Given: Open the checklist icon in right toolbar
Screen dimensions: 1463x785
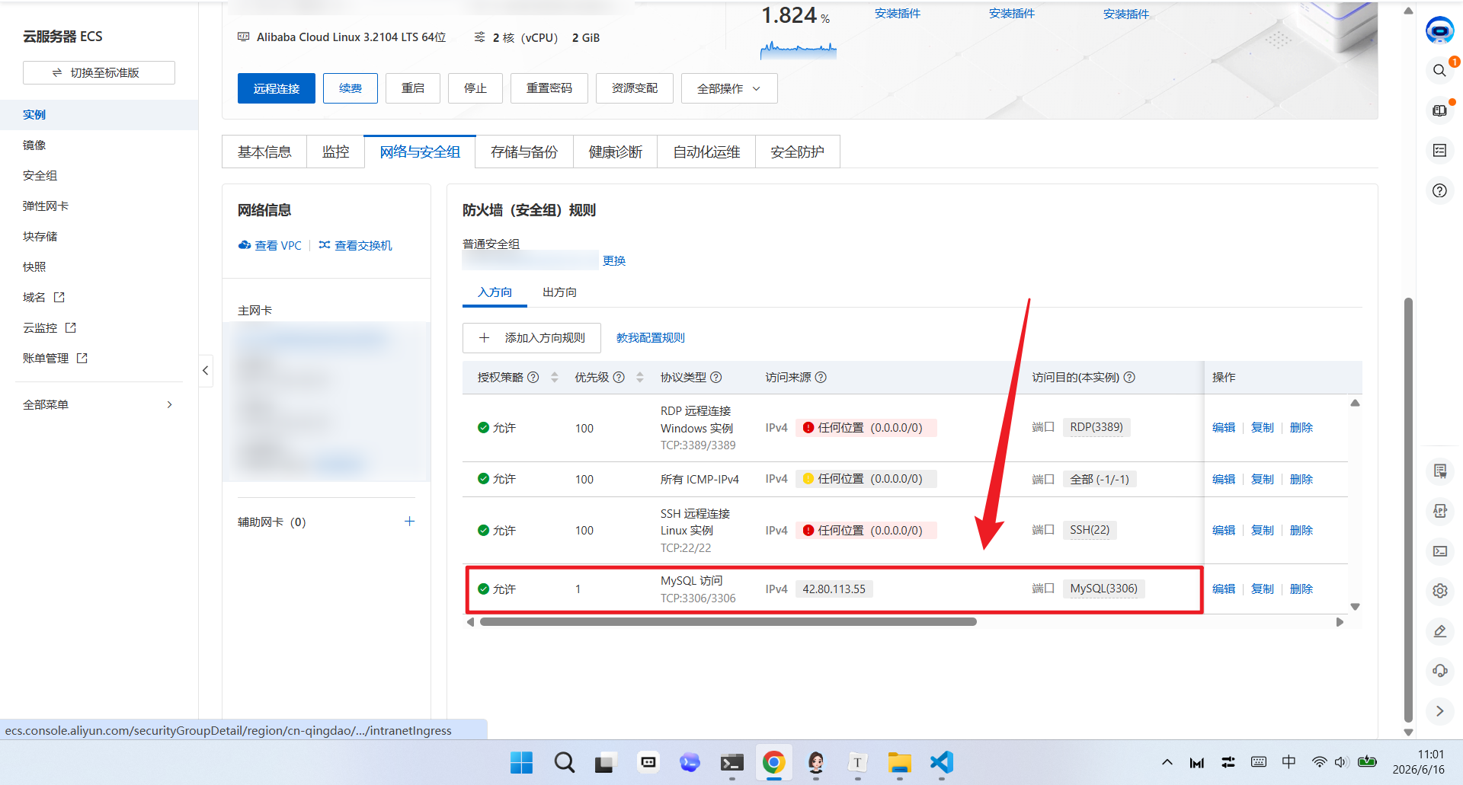Looking at the screenshot, I should 1439,150.
